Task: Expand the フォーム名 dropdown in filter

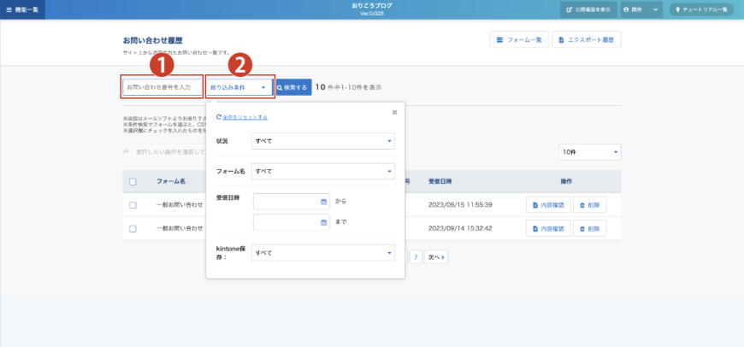Action: pos(322,172)
